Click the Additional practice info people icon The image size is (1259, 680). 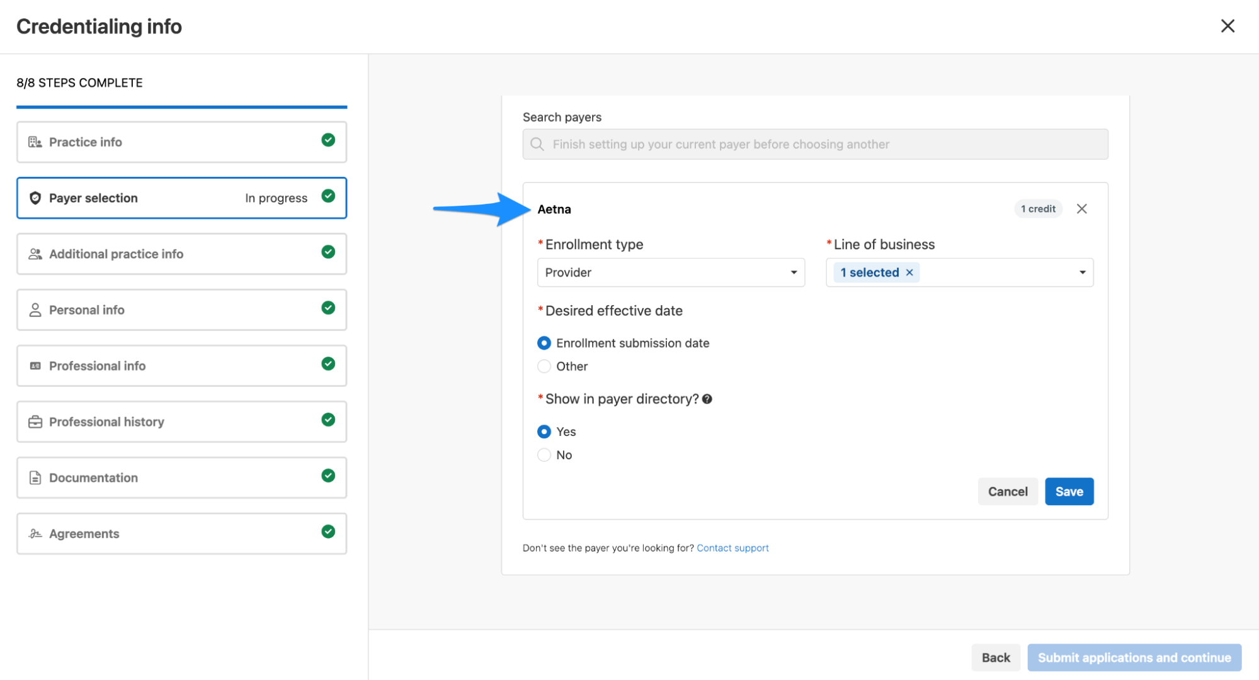coord(35,254)
